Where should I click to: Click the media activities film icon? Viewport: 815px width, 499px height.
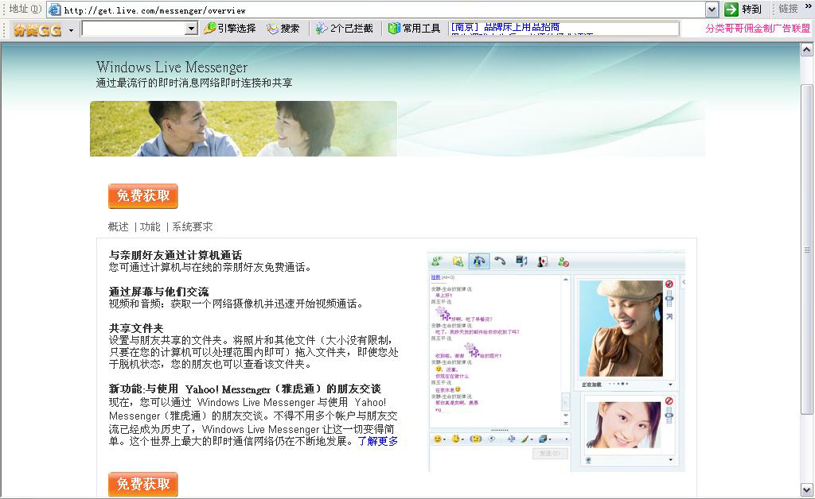[521, 261]
